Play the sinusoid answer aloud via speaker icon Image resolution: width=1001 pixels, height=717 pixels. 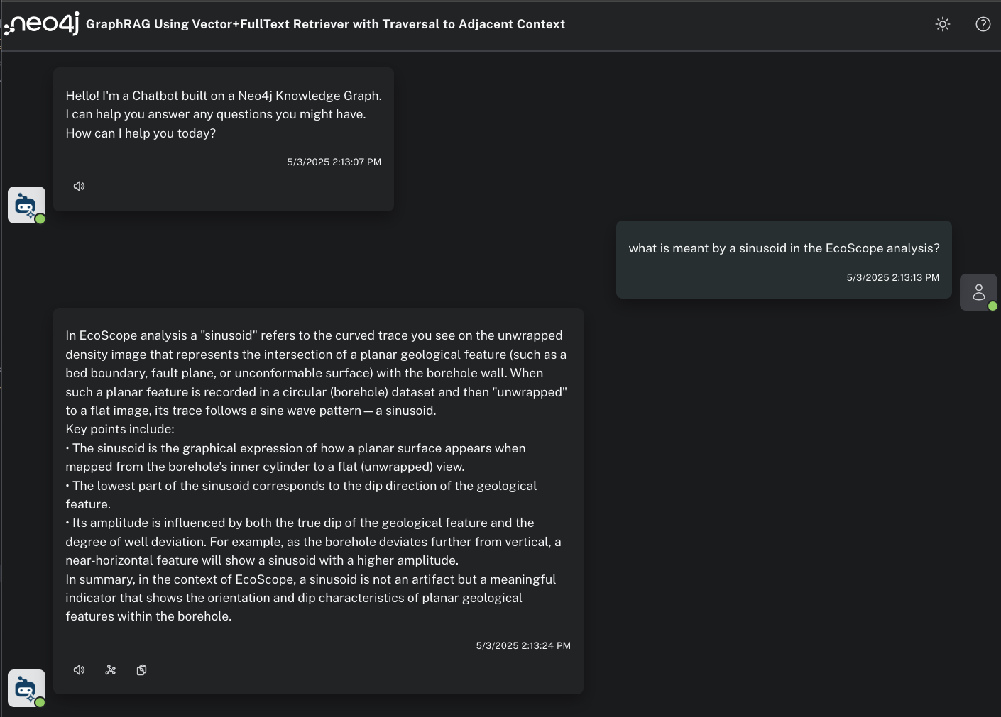(79, 669)
